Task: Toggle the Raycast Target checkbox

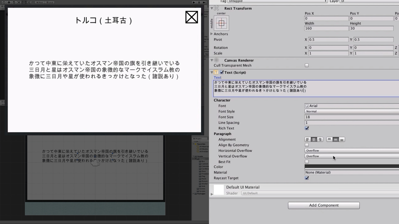Action: click(307, 178)
